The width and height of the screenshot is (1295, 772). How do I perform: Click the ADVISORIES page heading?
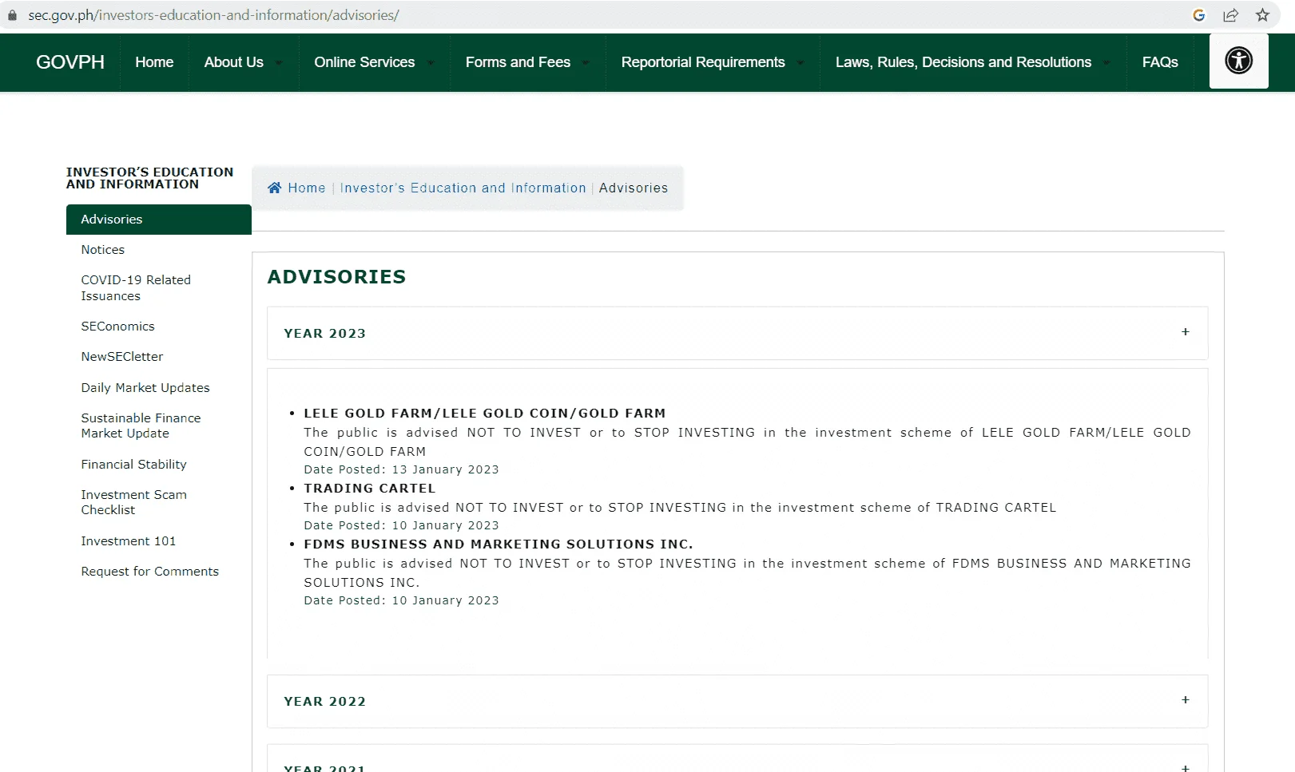click(336, 277)
